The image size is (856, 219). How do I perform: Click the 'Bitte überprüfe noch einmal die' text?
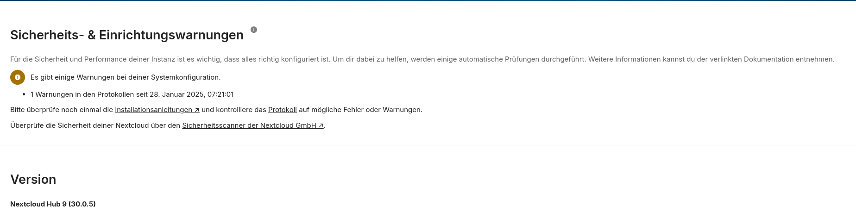tap(61, 110)
